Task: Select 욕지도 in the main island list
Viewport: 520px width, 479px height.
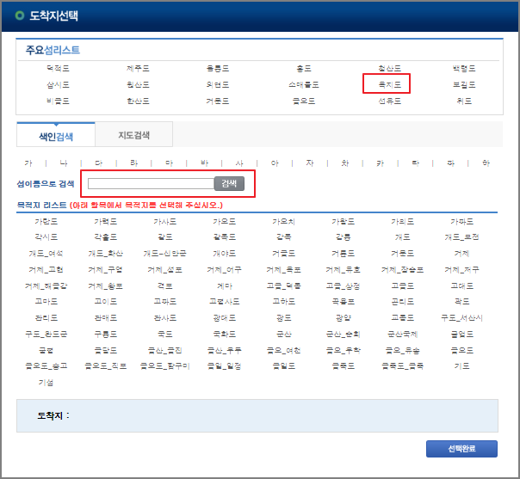Action: click(390, 85)
